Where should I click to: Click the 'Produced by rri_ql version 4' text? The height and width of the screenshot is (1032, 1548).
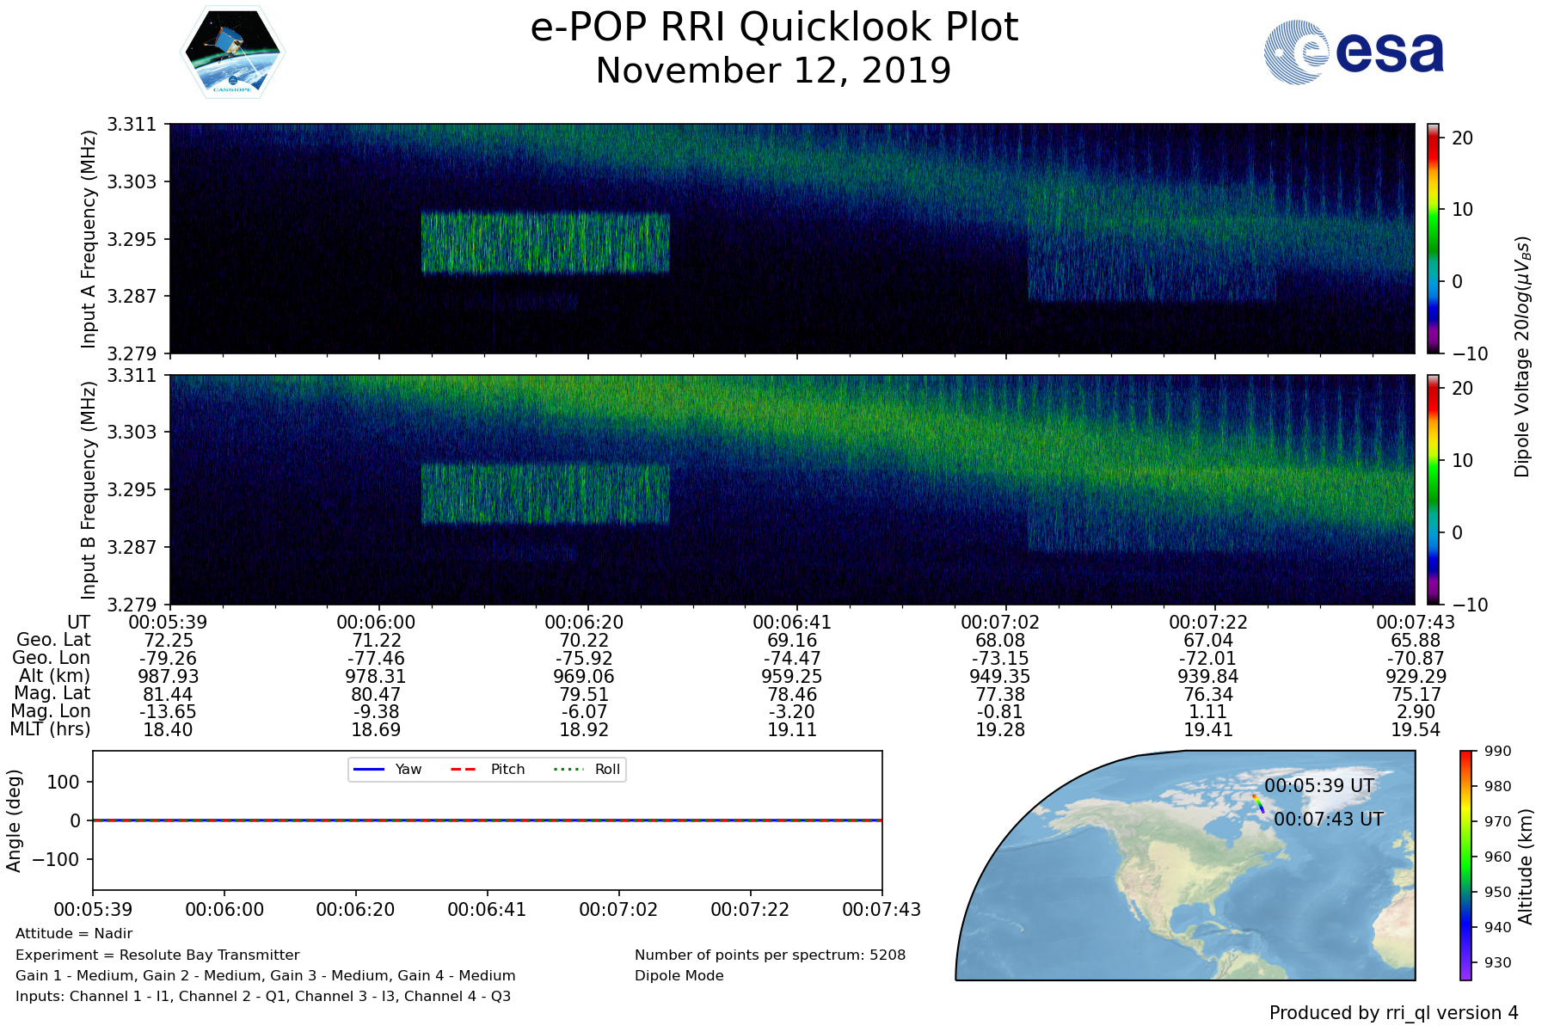coord(1393,1013)
